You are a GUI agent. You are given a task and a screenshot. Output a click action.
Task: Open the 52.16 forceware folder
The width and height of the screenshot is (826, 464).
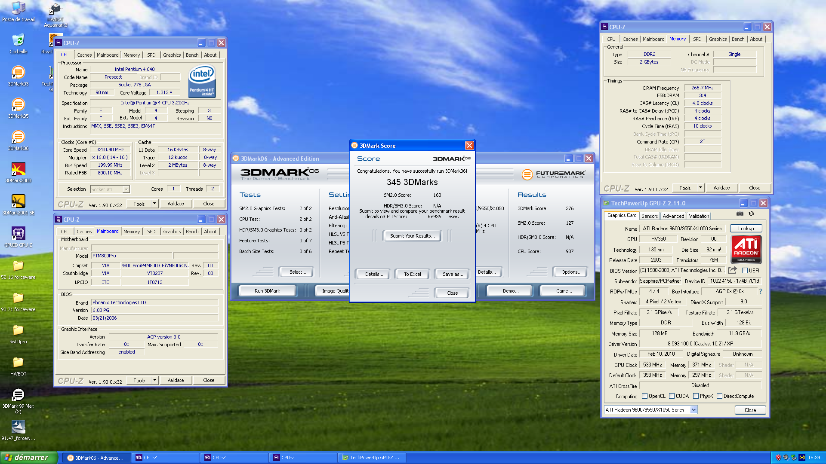[18, 269]
